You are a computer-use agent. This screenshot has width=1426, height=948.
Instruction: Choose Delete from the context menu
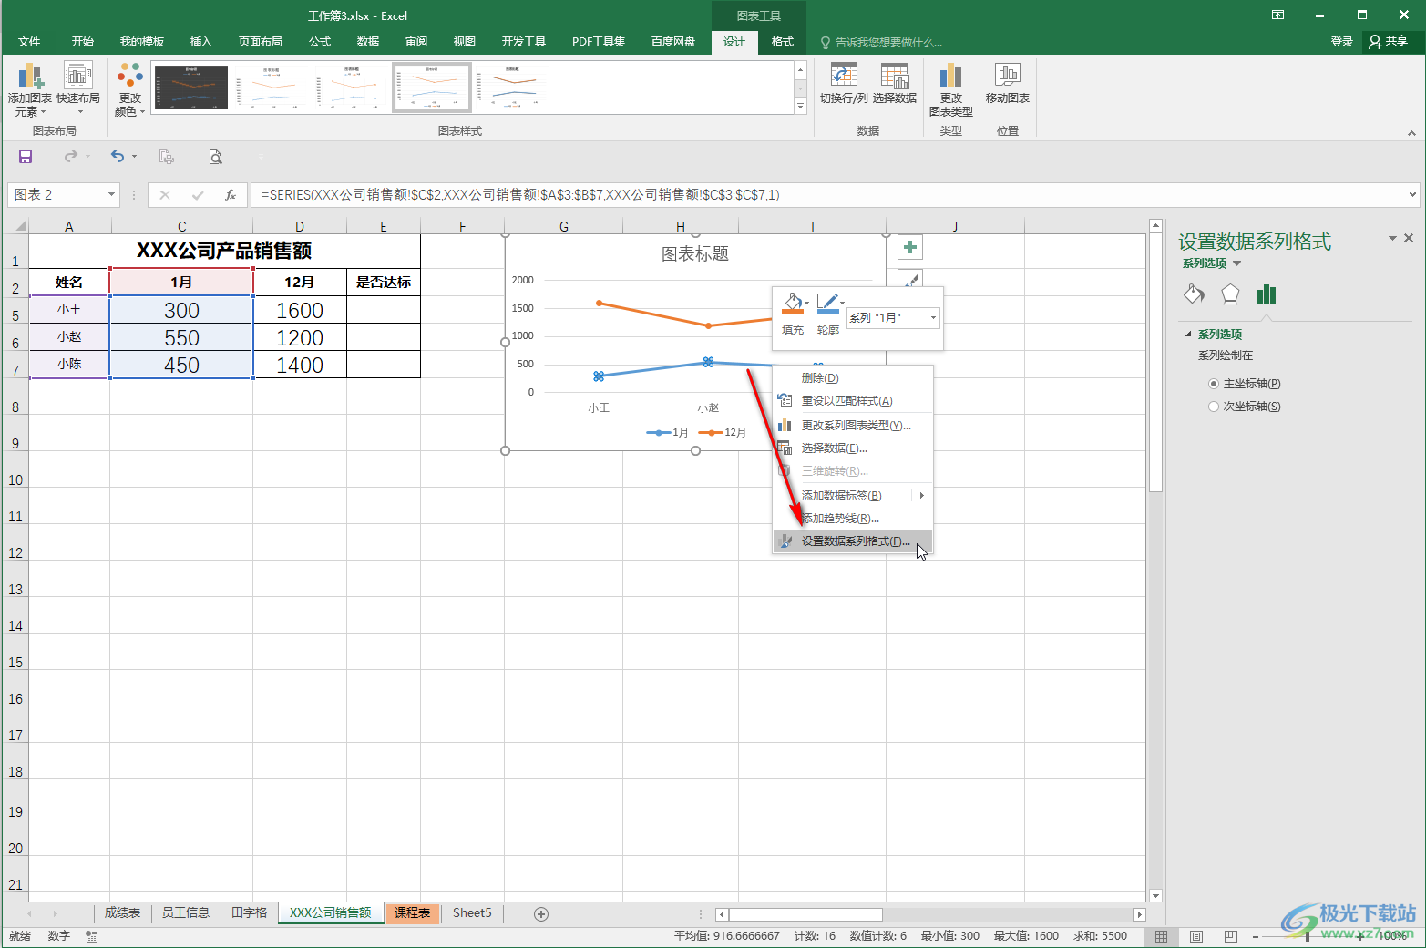pyautogui.click(x=852, y=378)
